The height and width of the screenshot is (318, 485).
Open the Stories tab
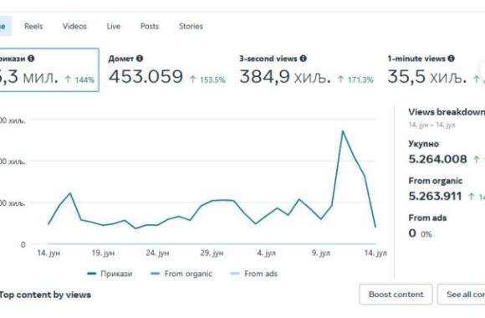coord(191,26)
